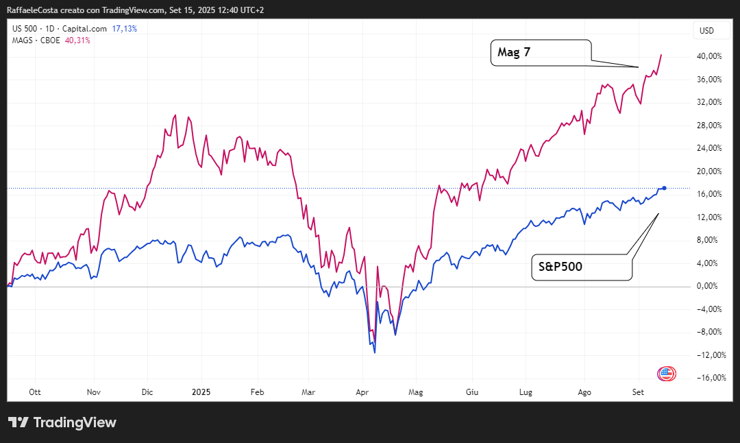Click the Apr date label
Image resolution: width=740 pixels, height=443 pixels.
pyautogui.click(x=362, y=392)
